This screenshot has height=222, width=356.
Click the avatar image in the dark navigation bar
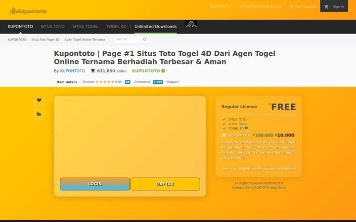(x=191, y=24)
